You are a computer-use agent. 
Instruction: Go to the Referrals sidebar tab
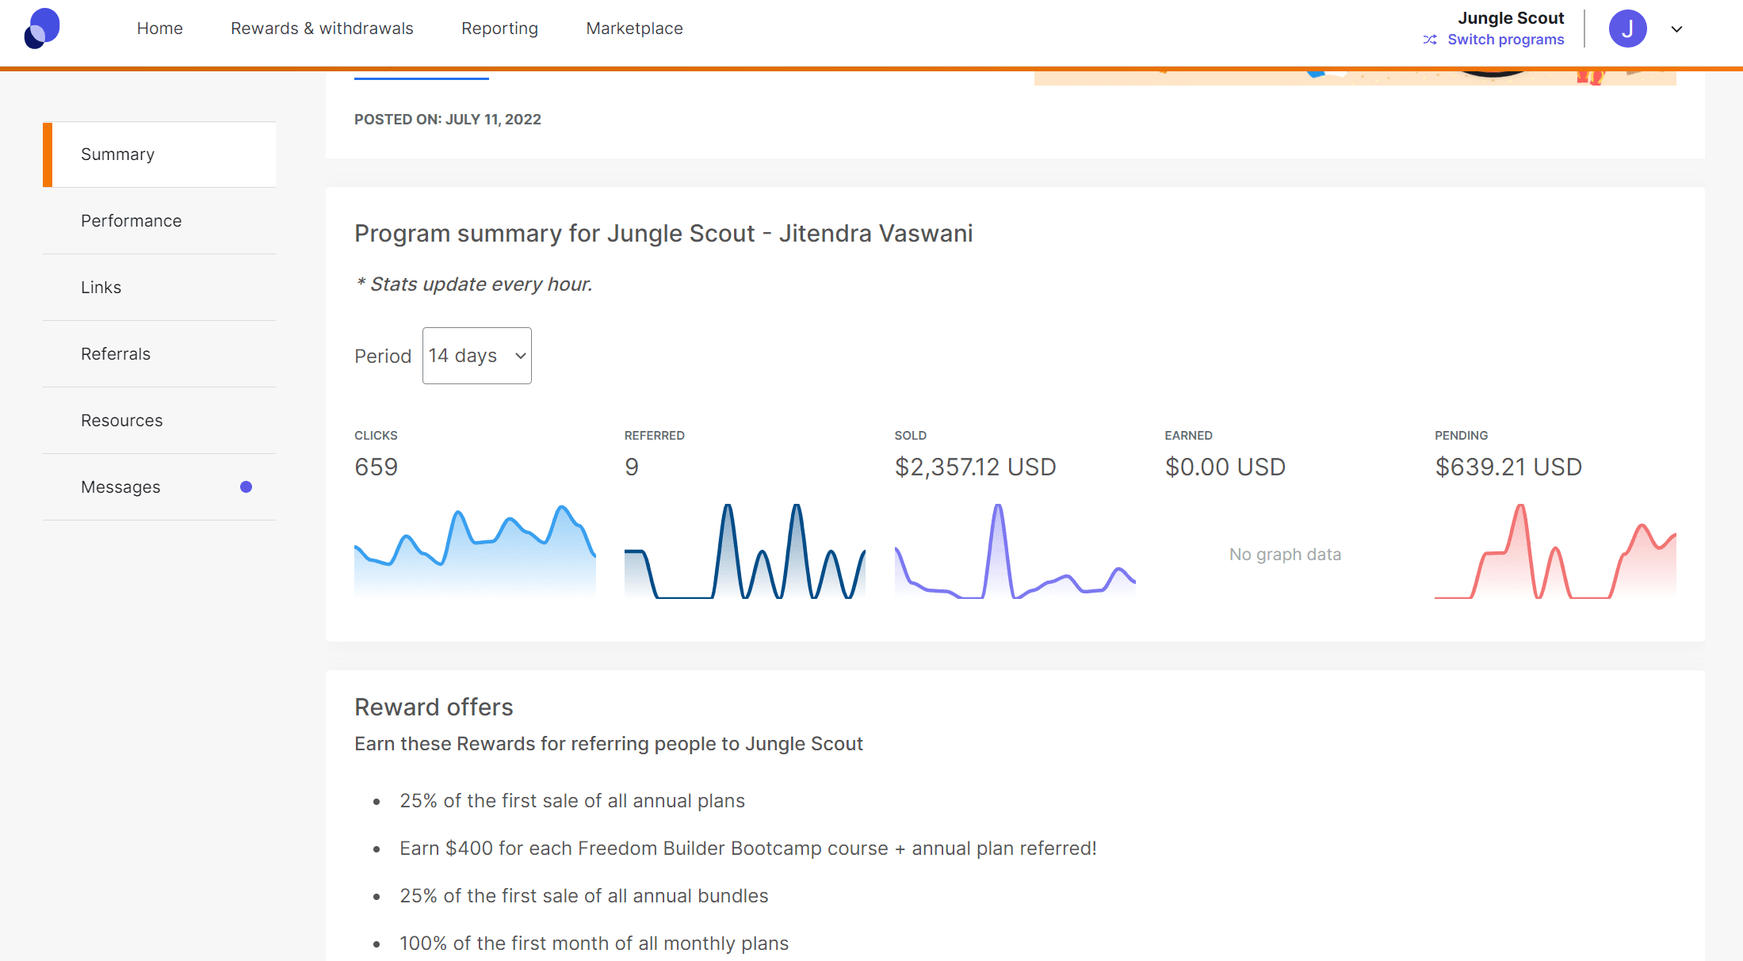tap(116, 354)
